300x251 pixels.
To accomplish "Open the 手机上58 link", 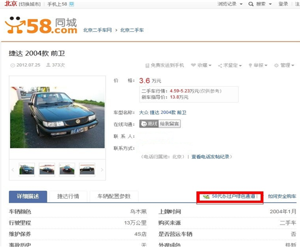I will click(57, 4).
